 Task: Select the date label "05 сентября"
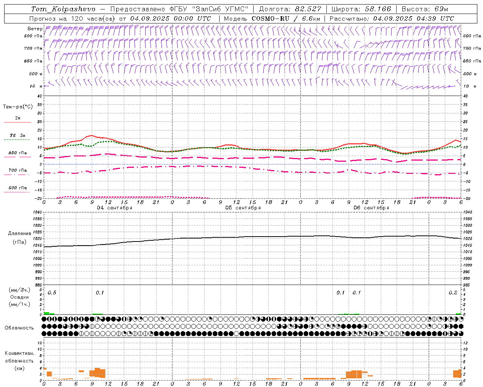[x=243, y=208]
